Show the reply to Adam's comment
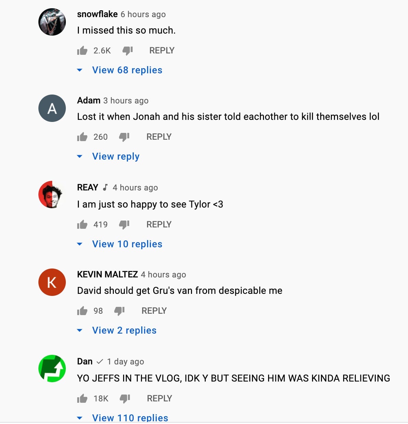 116,156
